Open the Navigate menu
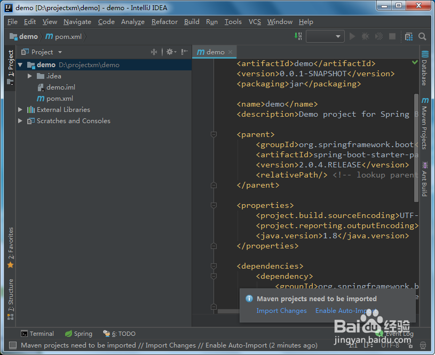The image size is (435, 355). point(77,22)
